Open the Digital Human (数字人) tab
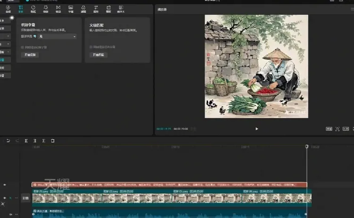Screen dimensions: 354x218 pyautogui.click(x=121, y=9)
